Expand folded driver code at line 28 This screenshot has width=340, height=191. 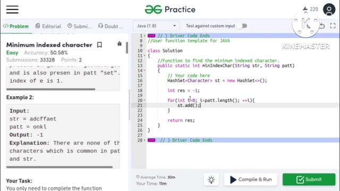click(144, 140)
